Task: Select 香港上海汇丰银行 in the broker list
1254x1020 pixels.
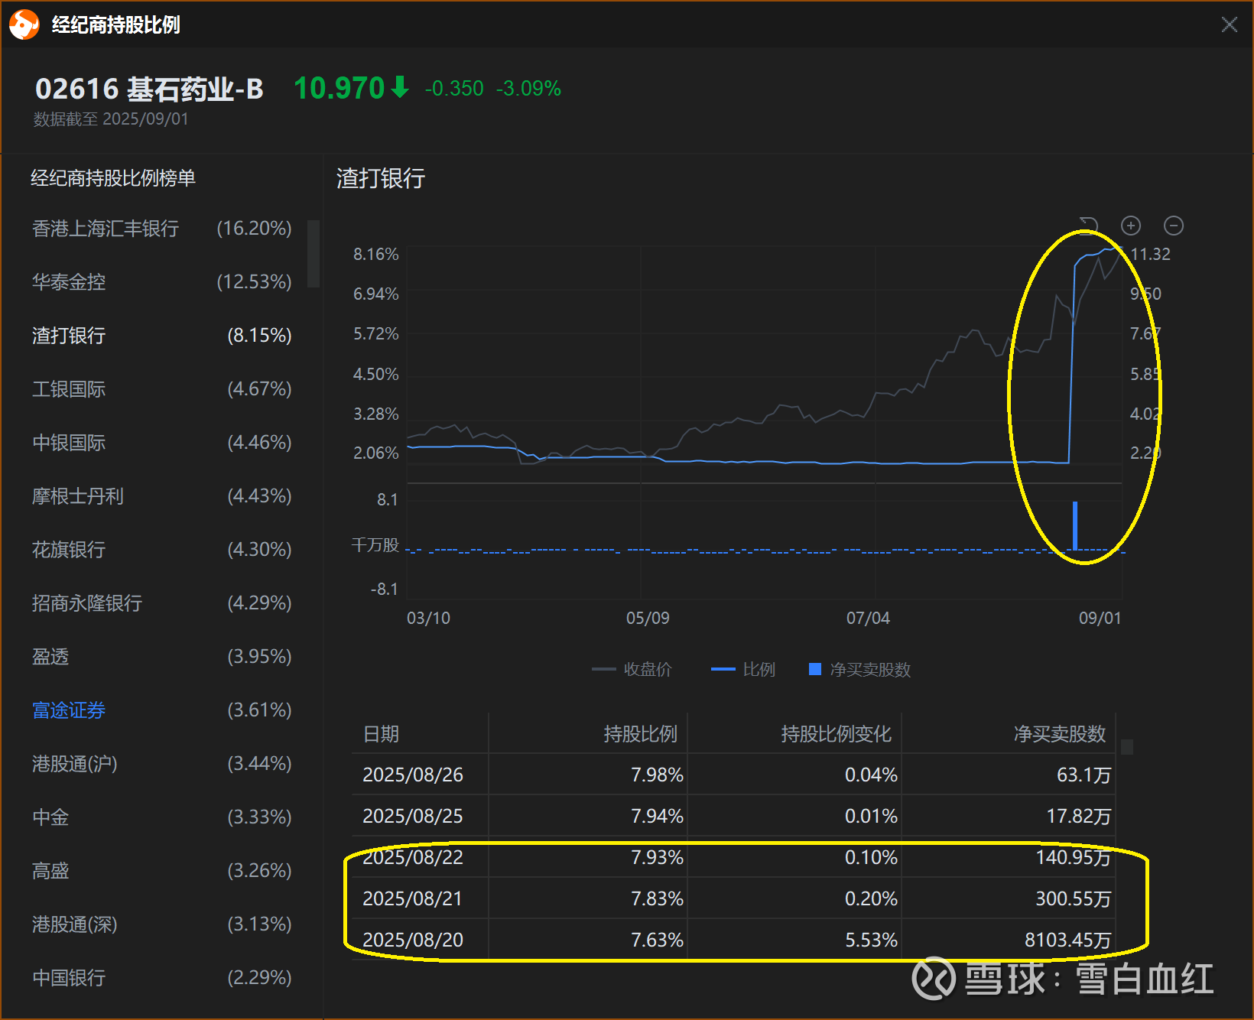Action: (161, 229)
